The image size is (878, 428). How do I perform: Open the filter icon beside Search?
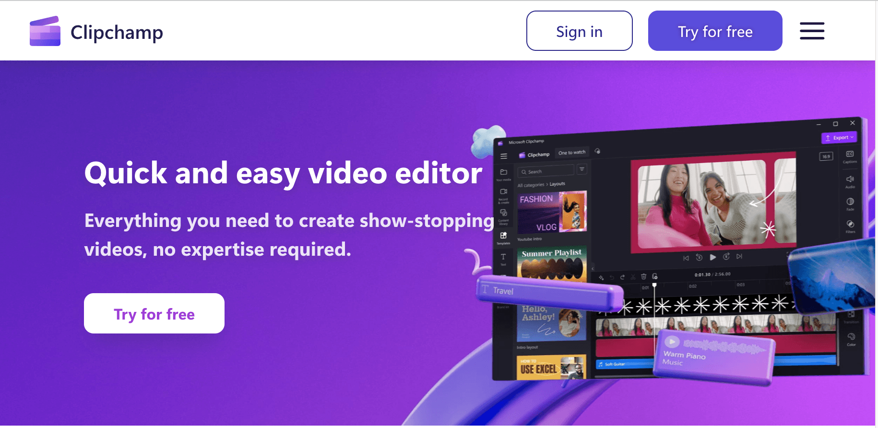tap(581, 169)
